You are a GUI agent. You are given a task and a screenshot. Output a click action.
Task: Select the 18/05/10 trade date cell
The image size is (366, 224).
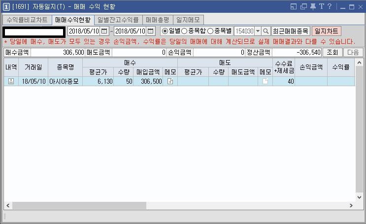point(33,81)
